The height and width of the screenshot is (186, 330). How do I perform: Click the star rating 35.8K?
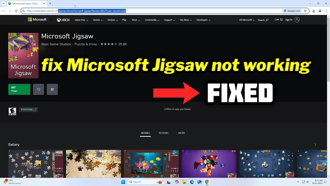114,44
